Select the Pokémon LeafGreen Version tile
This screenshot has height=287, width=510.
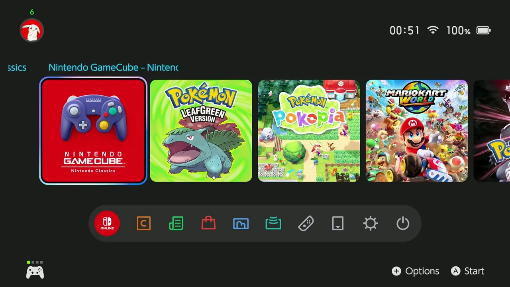[201, 131]
